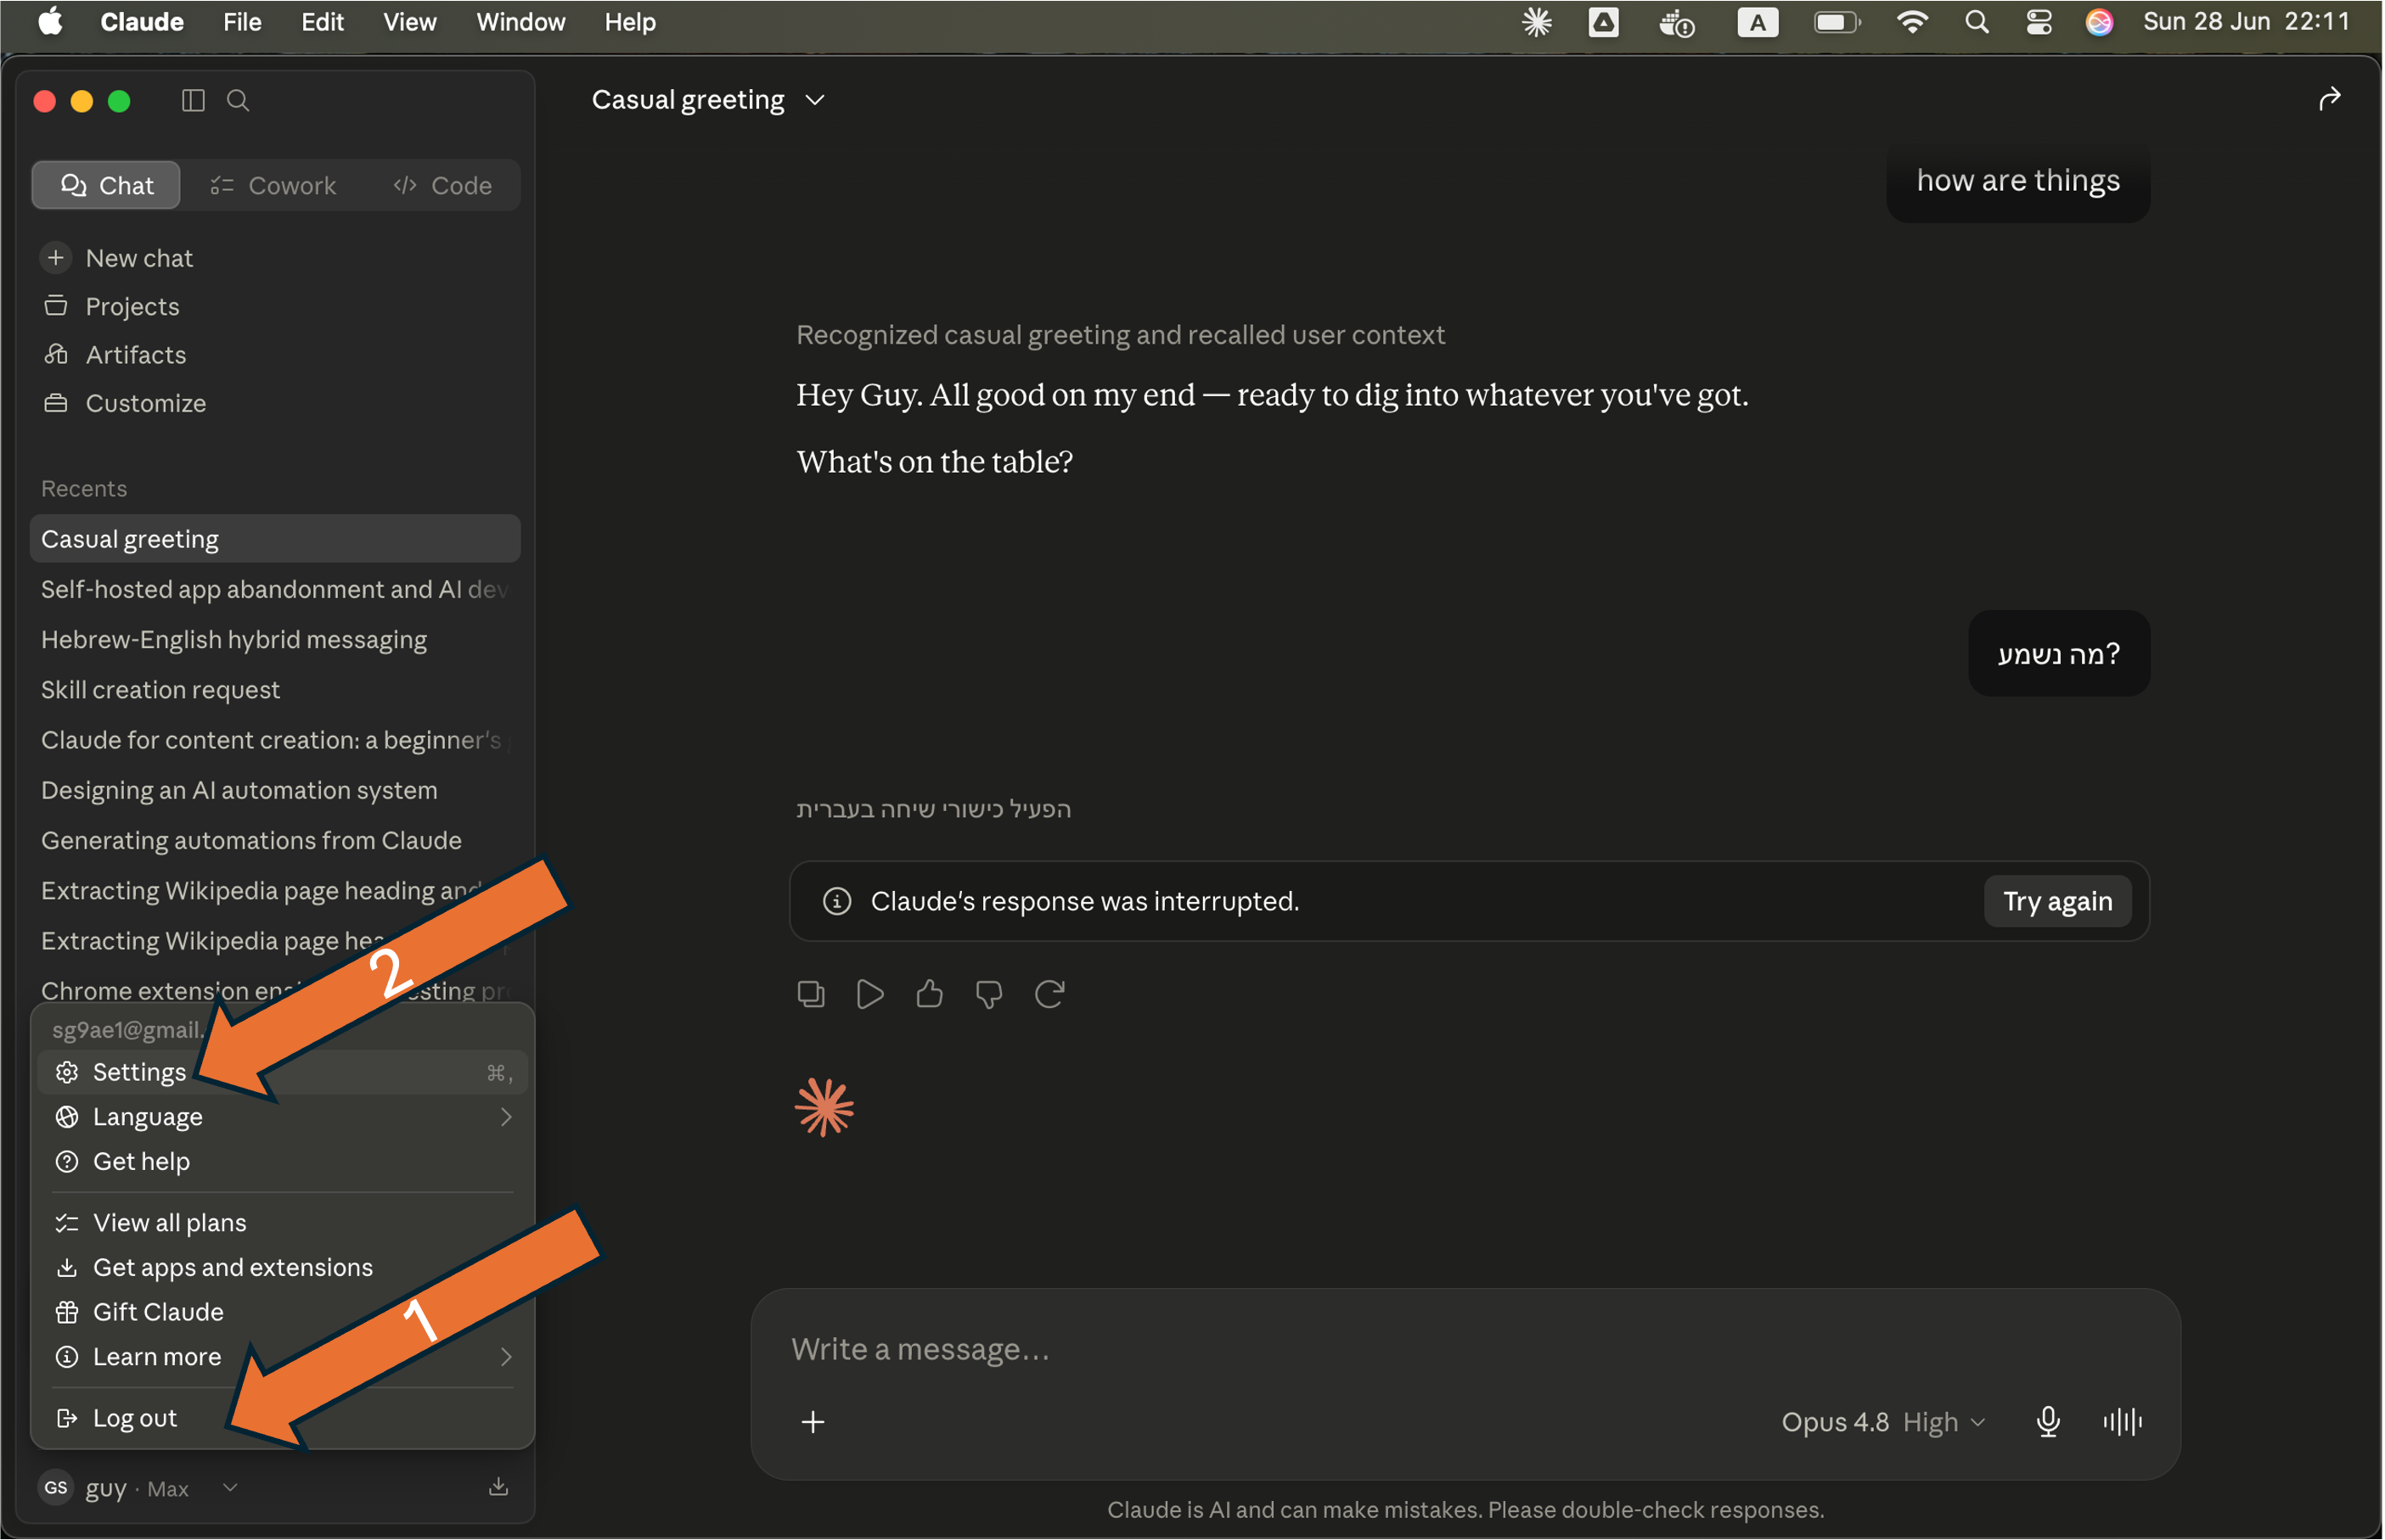Add an attachment with the plus icon
This screenshot has width=2385, height=1540.
point(813,1422)
